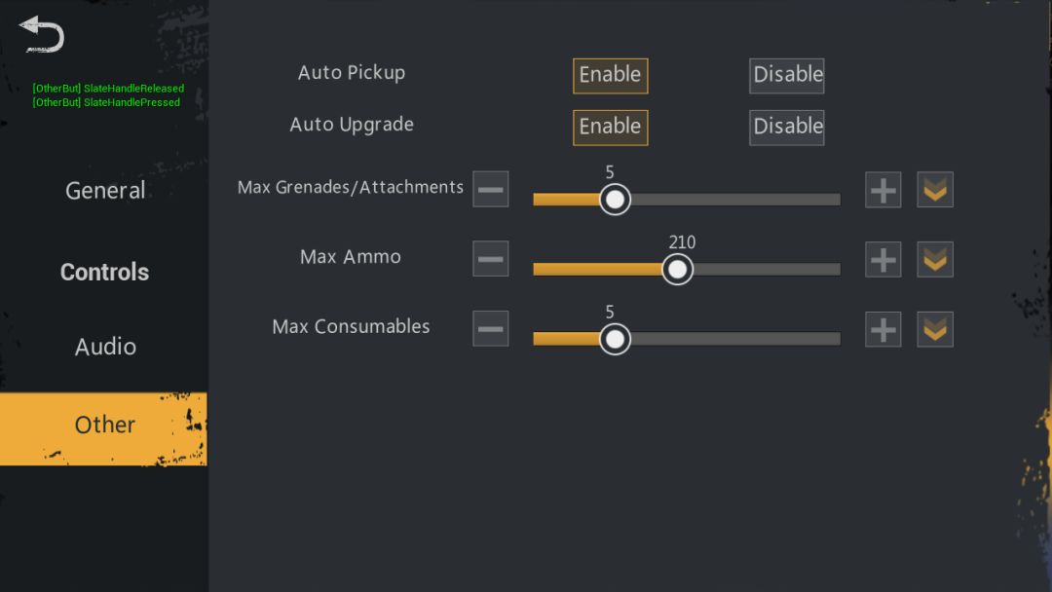Raise Max Consumables using plus icon
1052x592 pixels.
click(x=883, y=329)
